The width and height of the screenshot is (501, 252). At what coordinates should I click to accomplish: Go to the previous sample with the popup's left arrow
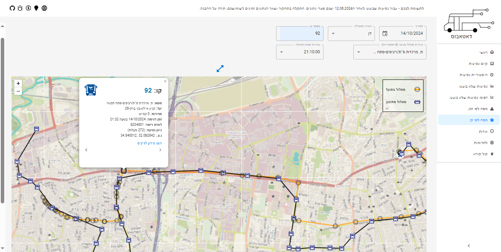pos(86,150)
